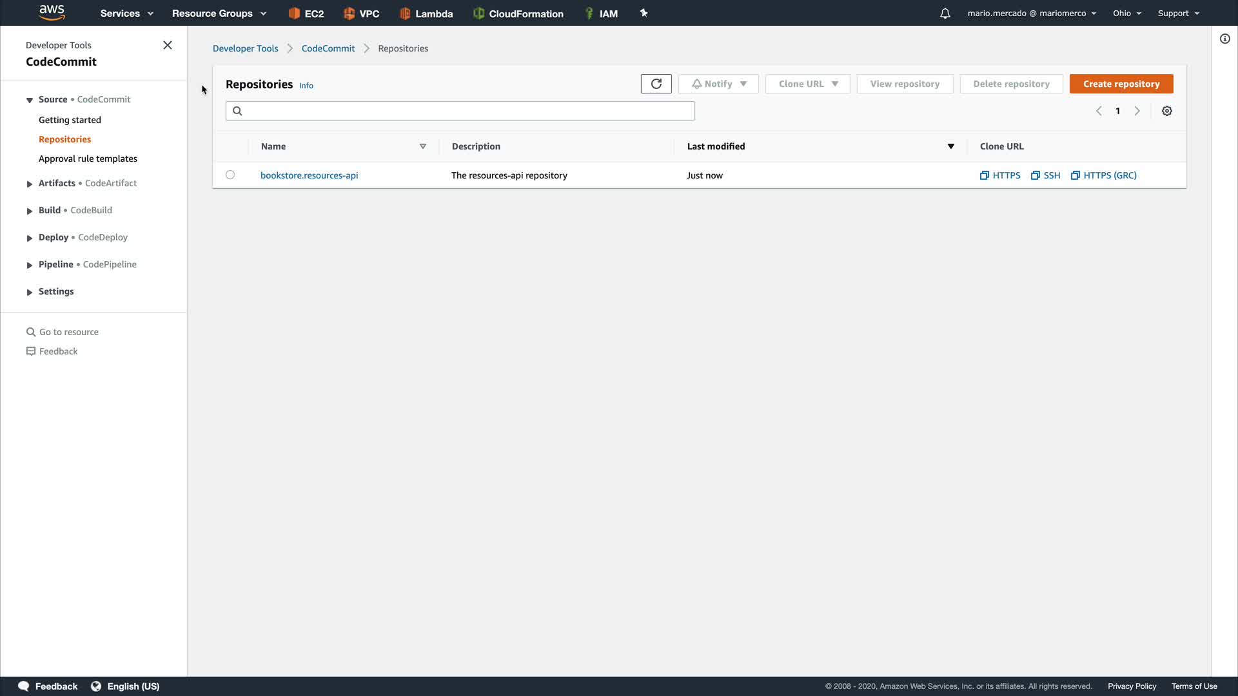
Task: Open the bookstore.resources-api repository link
Action: [309, 175]
